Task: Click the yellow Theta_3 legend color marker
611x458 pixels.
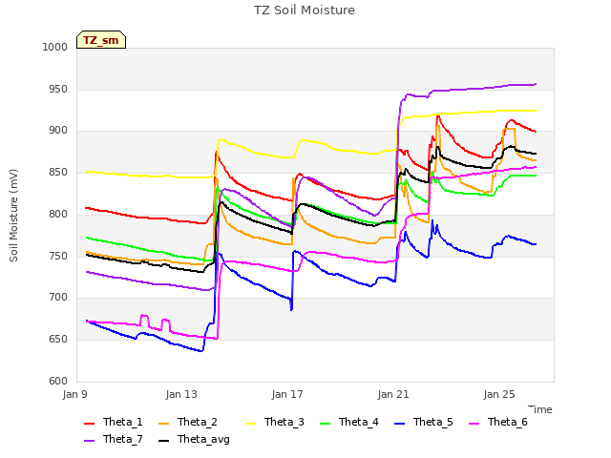Action: tap(250, 424)
